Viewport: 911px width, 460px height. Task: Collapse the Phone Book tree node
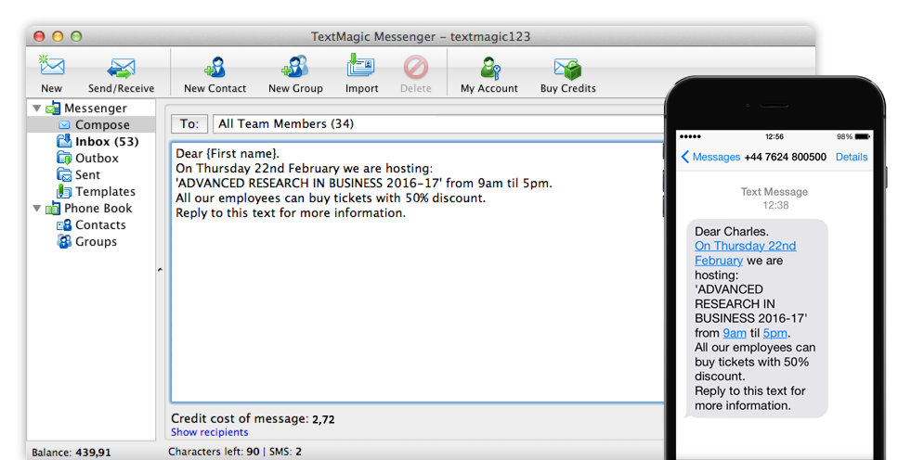[37, 209]
